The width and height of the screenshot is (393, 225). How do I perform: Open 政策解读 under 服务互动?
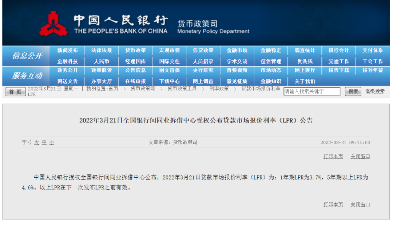tap(101, 70)
